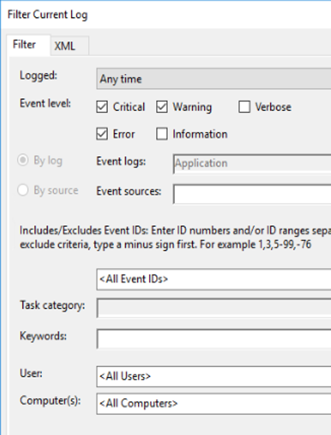Screen dimensions: 331x435
Task: Click the All Event IDs input field
Action: coord(214,279)
